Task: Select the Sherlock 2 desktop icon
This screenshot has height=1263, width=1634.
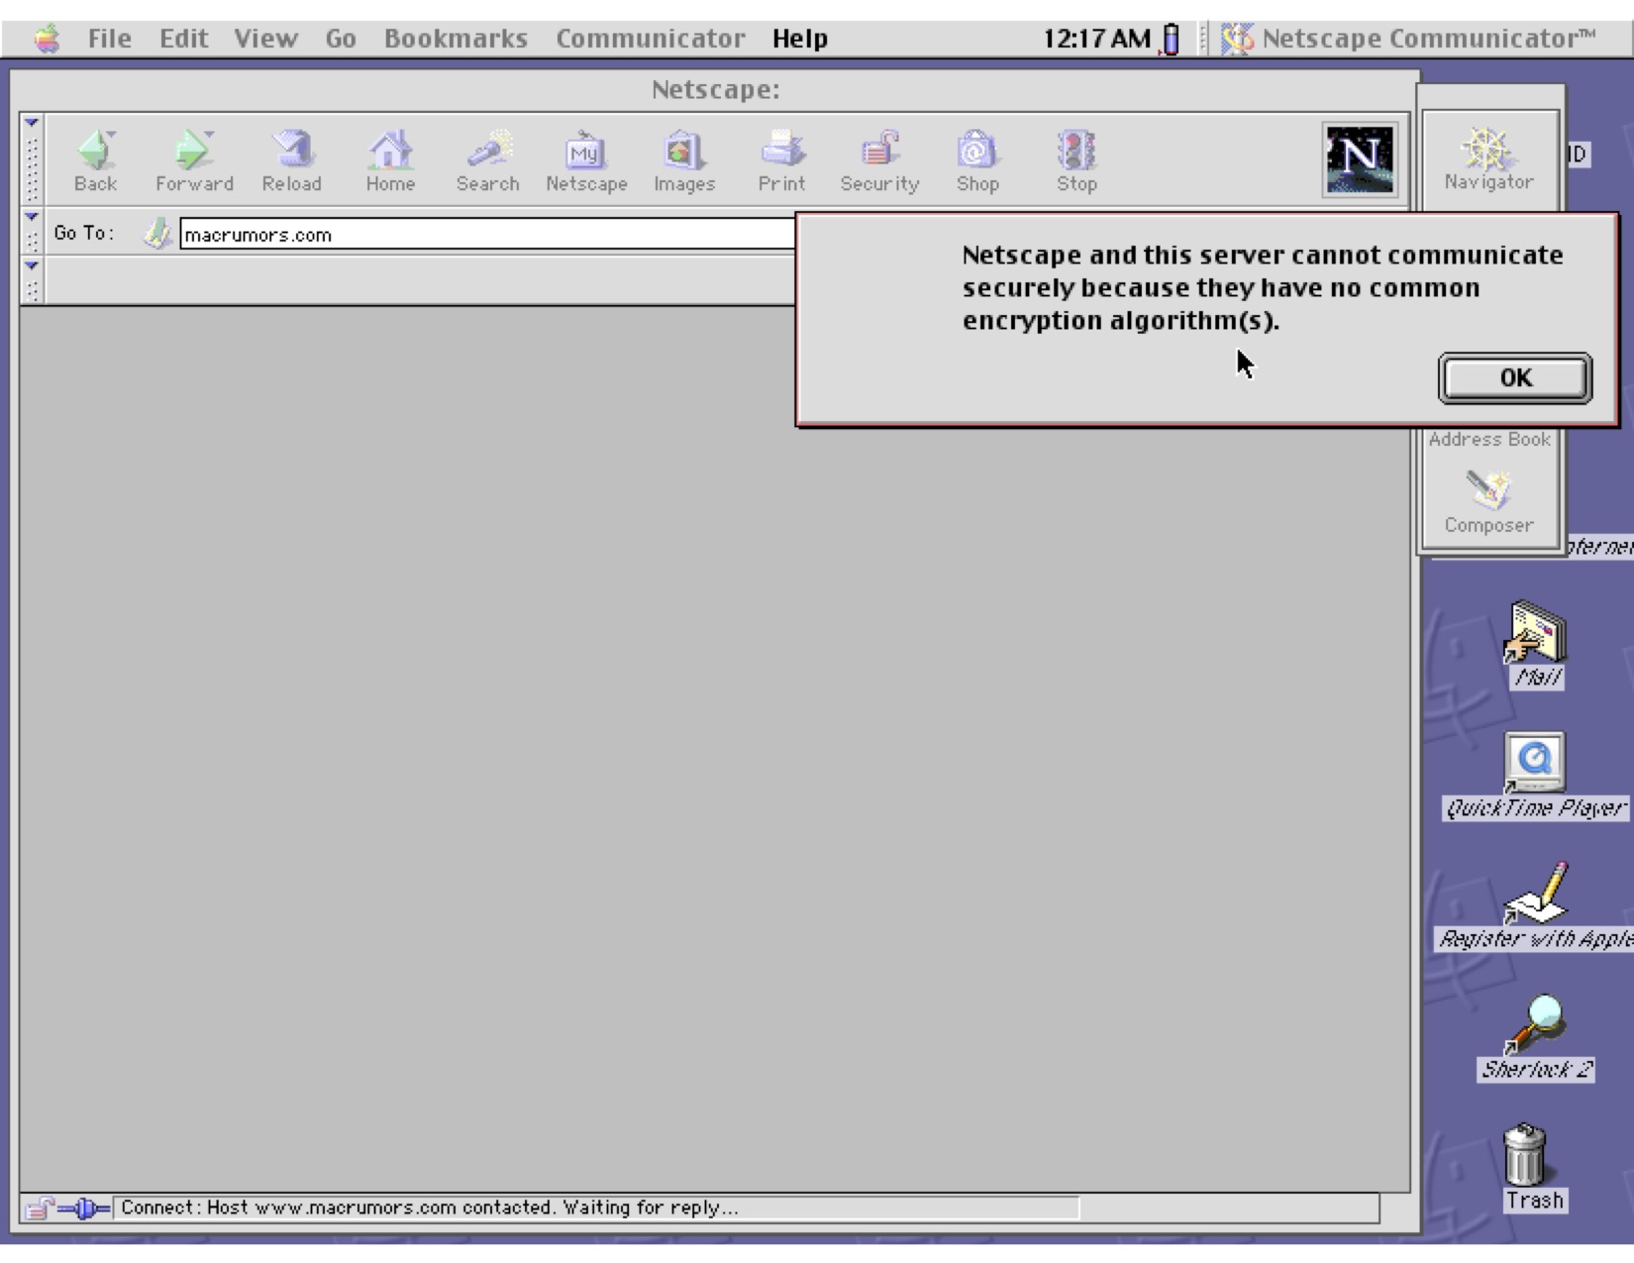Action: point(1535,1037)
